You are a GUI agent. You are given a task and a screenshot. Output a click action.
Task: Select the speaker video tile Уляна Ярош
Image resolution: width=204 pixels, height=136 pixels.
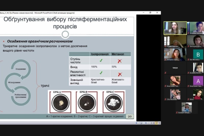tap(175, 28)
